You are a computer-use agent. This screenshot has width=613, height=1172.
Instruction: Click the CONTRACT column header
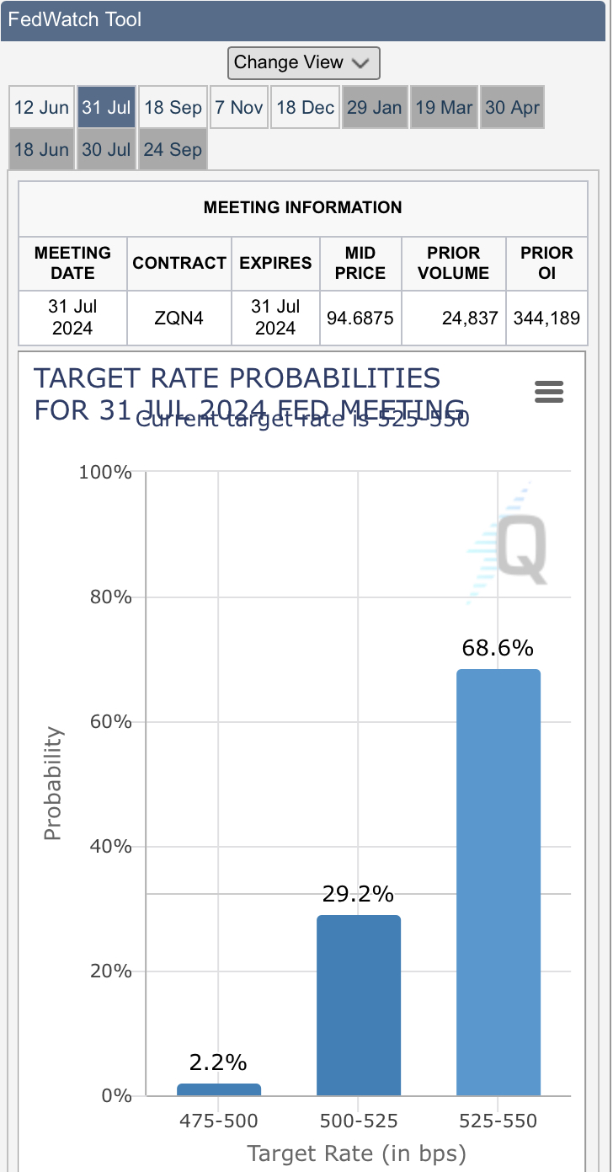point(179,263)
